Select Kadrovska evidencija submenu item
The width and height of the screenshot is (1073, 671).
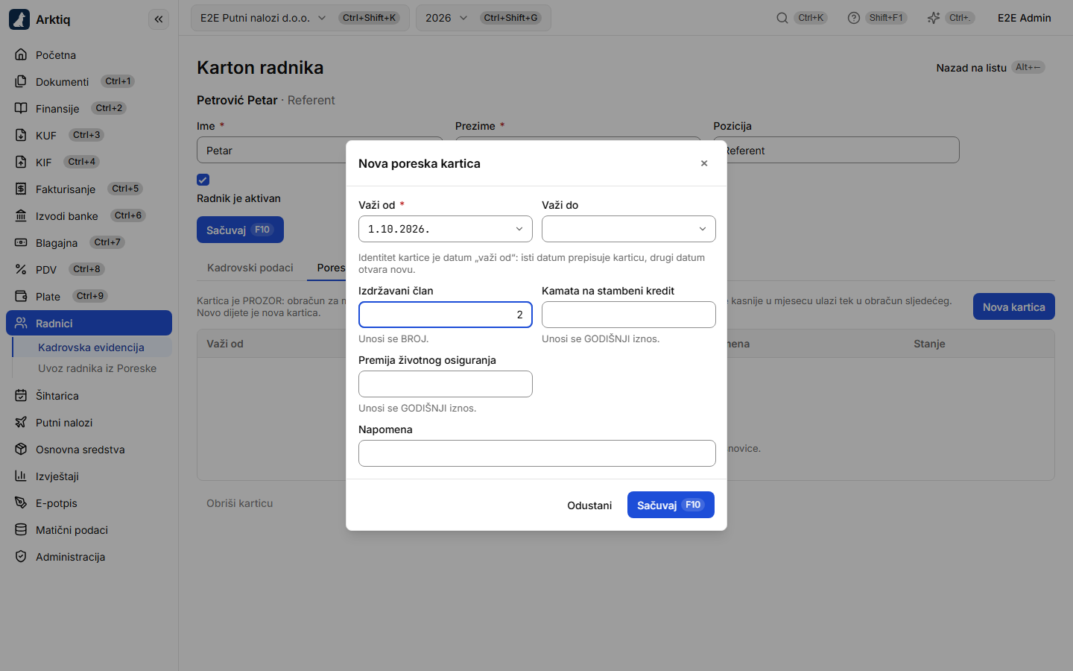coord(92,347)
